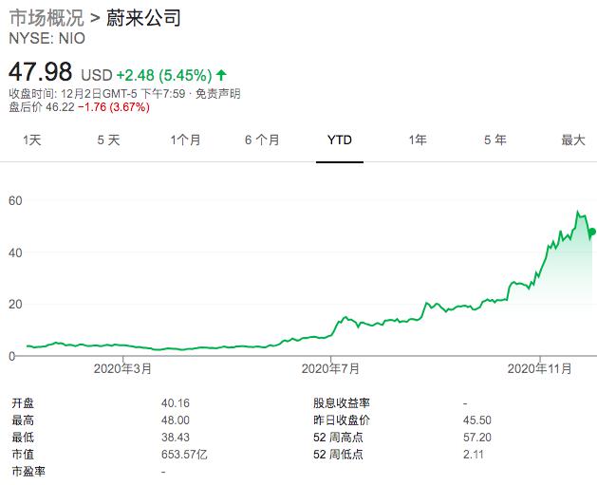
Task: Click the green up arrow icon
Action: click(x=221, y=75)
